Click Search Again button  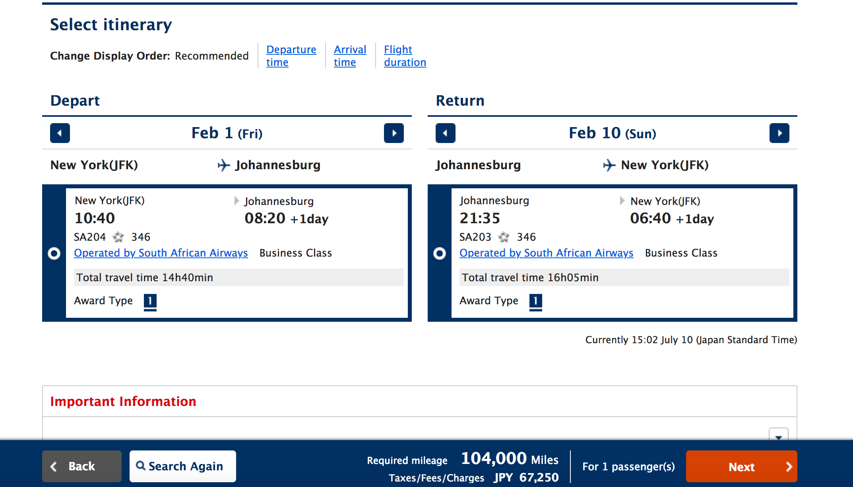[x=183, y=466]
